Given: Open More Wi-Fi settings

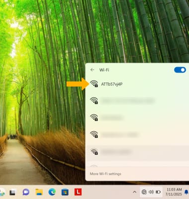Looking at the screenshot, I should (x=105, y=174).
